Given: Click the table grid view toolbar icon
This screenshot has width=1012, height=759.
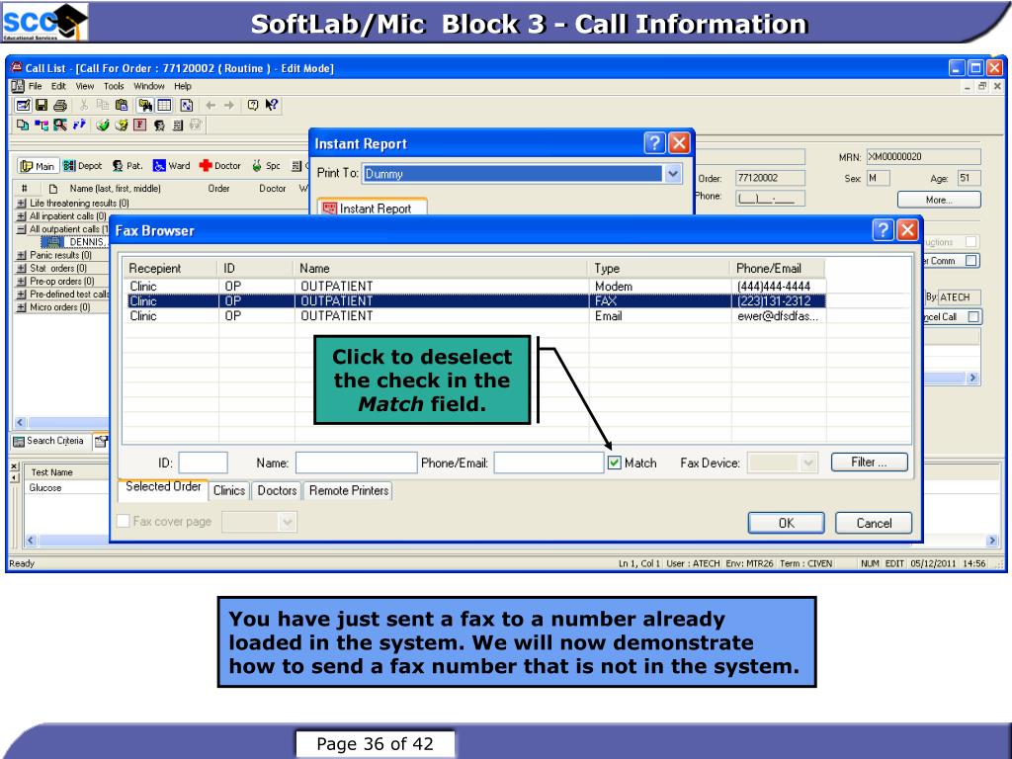Looking at the screenshot, I should (165, 105).
